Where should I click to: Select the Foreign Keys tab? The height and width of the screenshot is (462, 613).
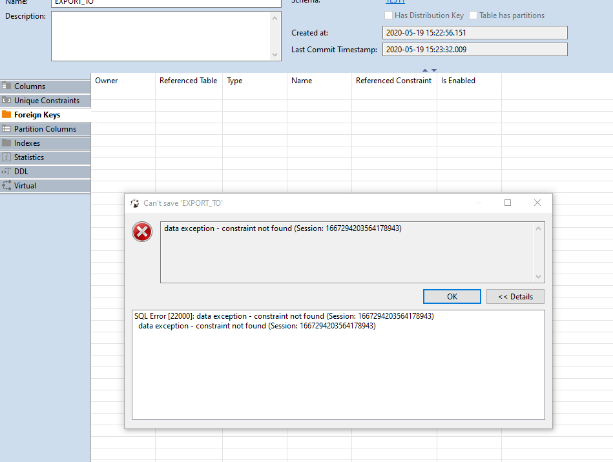[x=45, y=115]
